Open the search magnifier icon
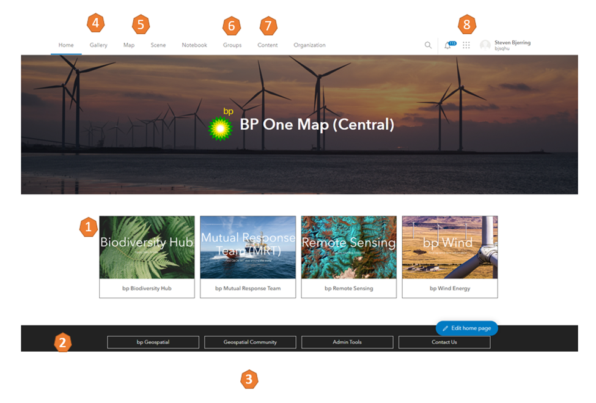The image size is (596, 403). pos(428,45)
